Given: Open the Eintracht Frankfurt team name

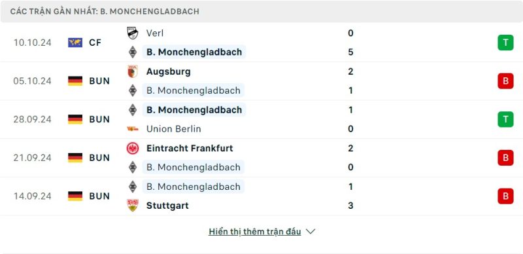Looking at the screenshot, I should click(x=190, y=148).
